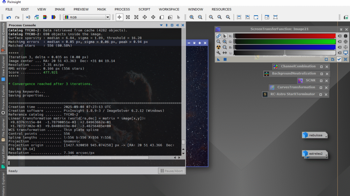
Task: Expand the BackgroundNeutralization icon window
Action: click(x=322, y=74)
